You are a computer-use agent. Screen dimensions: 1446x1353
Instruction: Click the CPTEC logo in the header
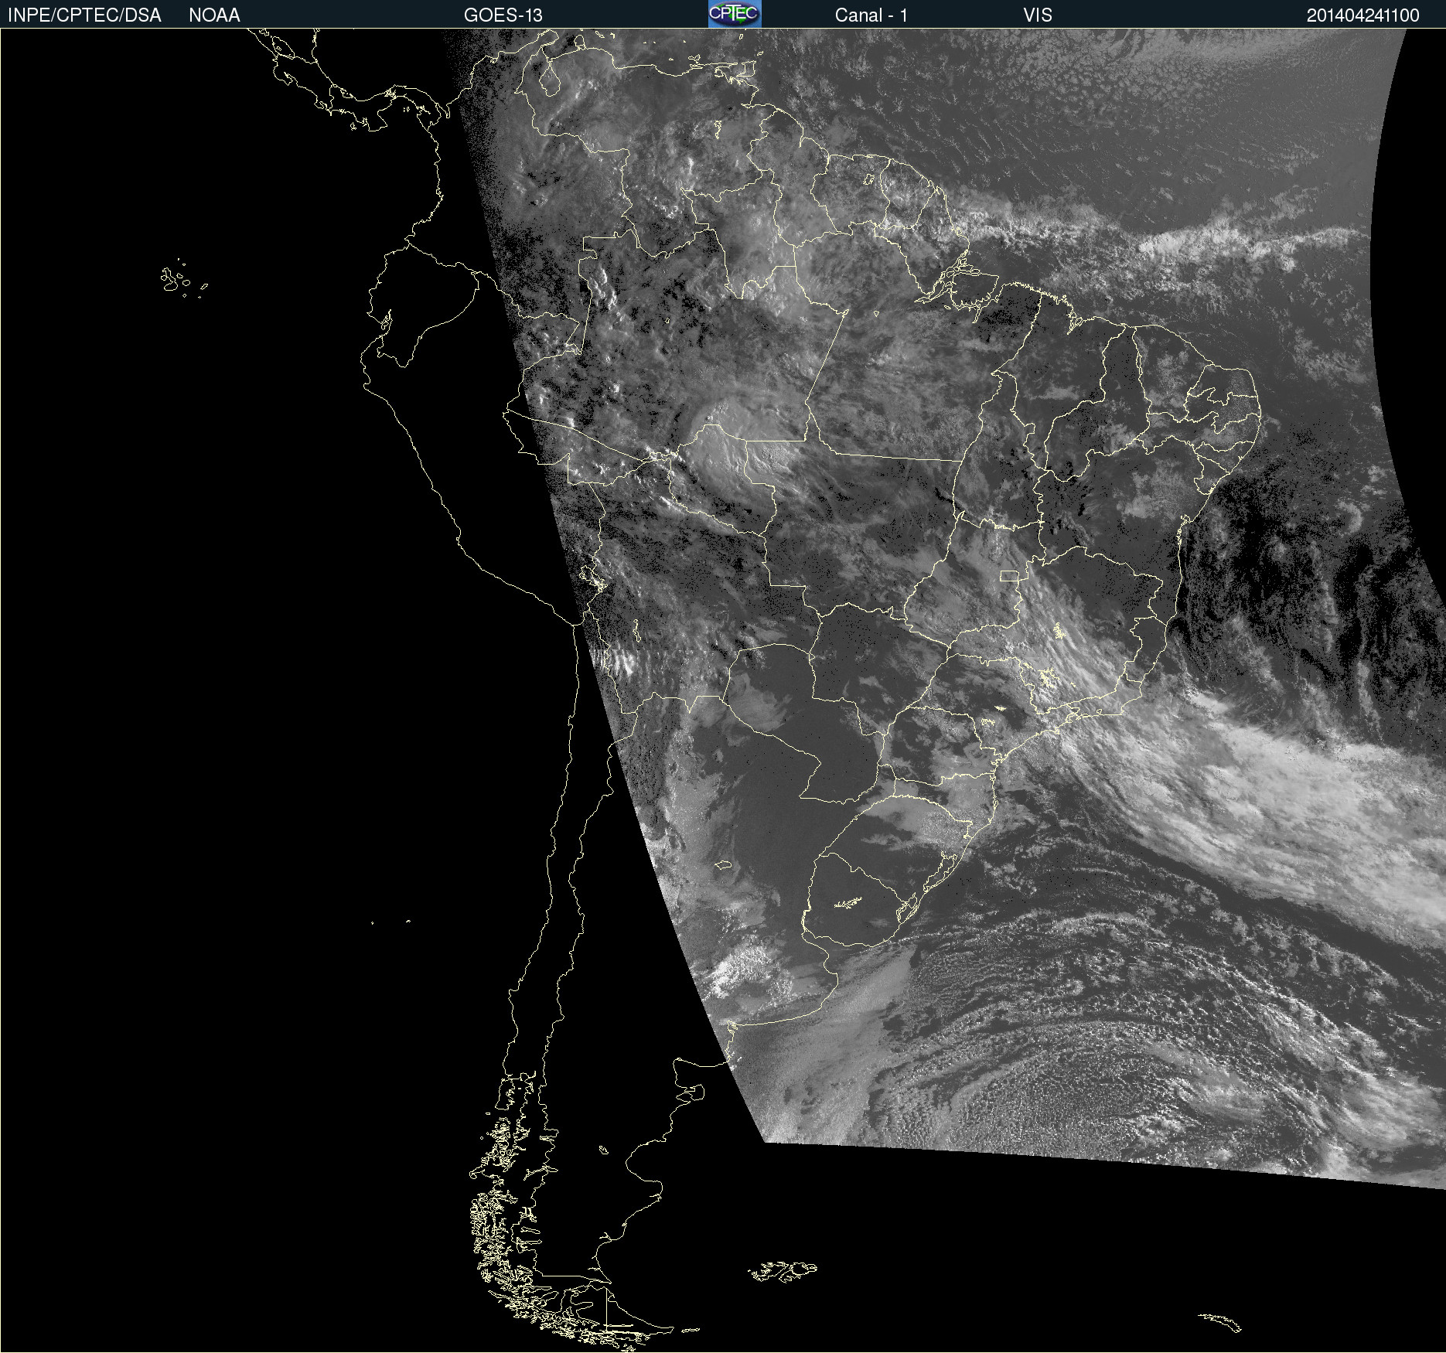(735, 14)
